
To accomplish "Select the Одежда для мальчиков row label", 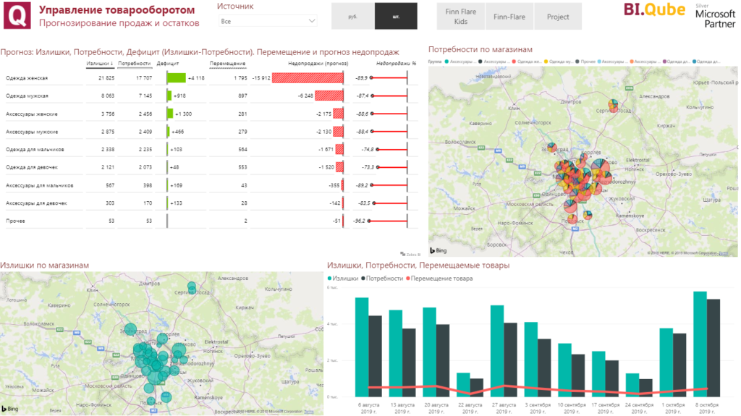I will click(35, 149).
